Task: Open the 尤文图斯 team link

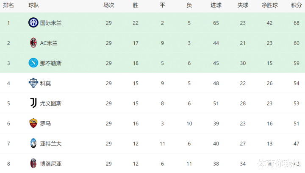Action: click(51, 103)
